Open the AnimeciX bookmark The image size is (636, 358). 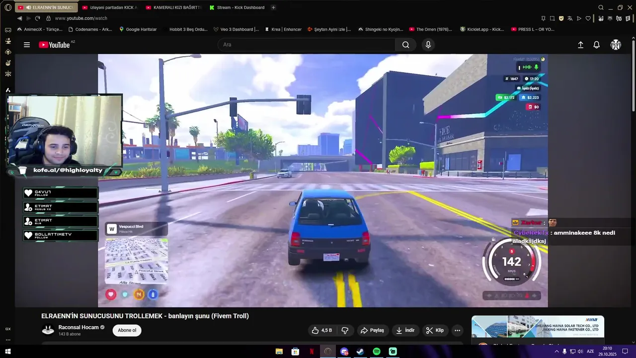[x=40, y=29]
